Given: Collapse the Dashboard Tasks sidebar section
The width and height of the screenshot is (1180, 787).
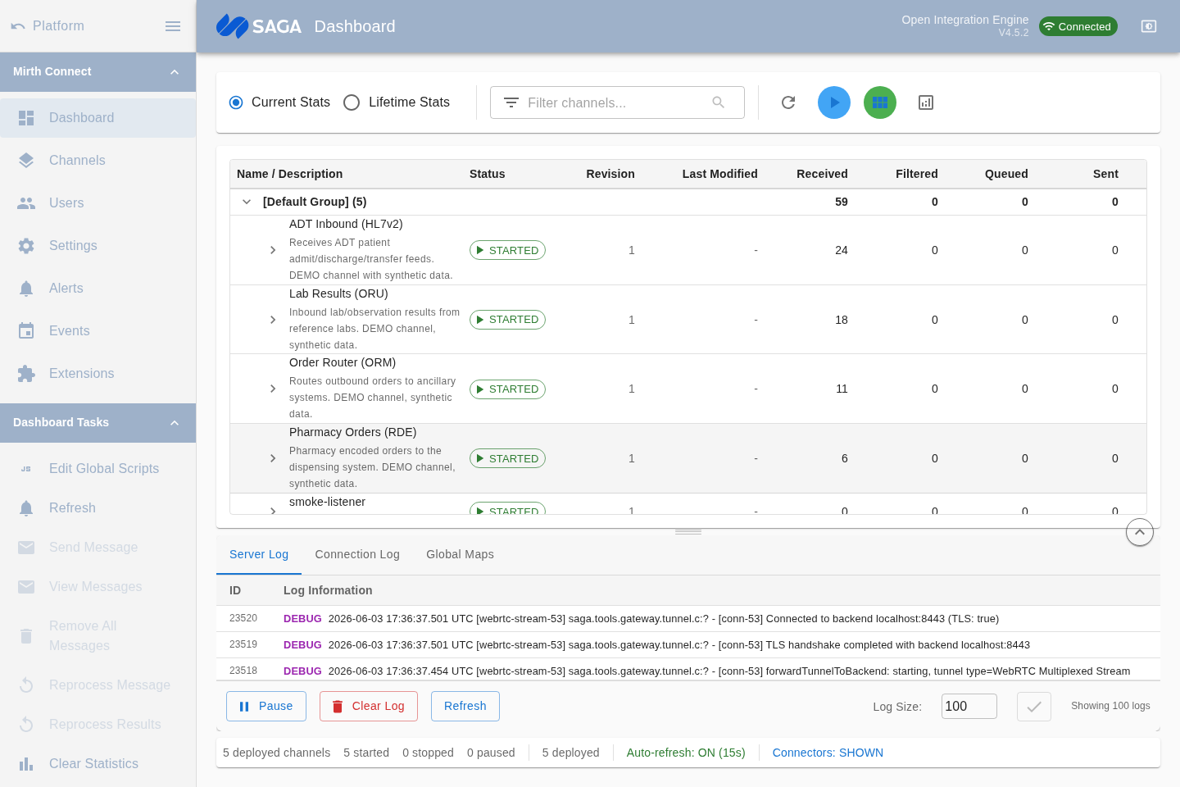Looking at the screenshot, I should click(175, 423).
